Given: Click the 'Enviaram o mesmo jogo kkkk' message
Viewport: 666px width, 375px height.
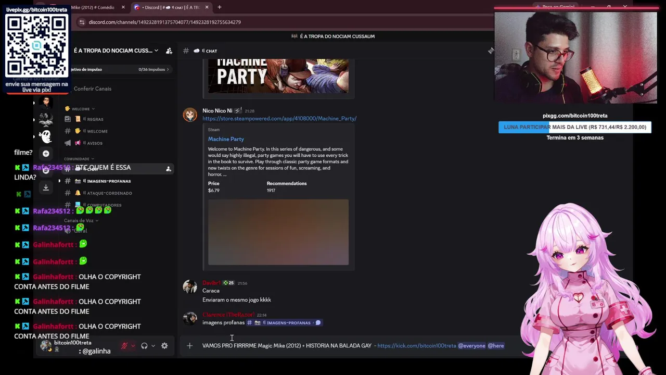Looking at the screenshot, I should click(x=237, y=300).
